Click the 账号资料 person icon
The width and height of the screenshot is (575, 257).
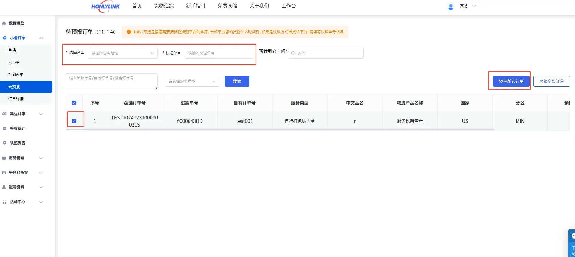(x=4, y=187)
